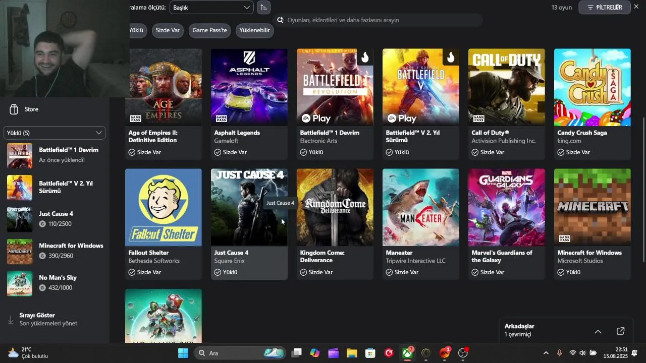Viewport: 646px width, 363px height.
Task: Click the search field for games and add-ons
Action: pyautogui.click(x=379, y=20)
